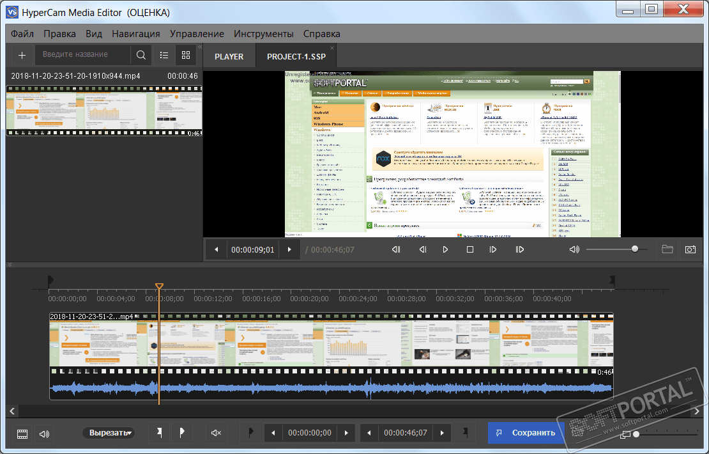Click the Сохранить button
The height and width of the screenshot is (454, 709).
[526, 433]
